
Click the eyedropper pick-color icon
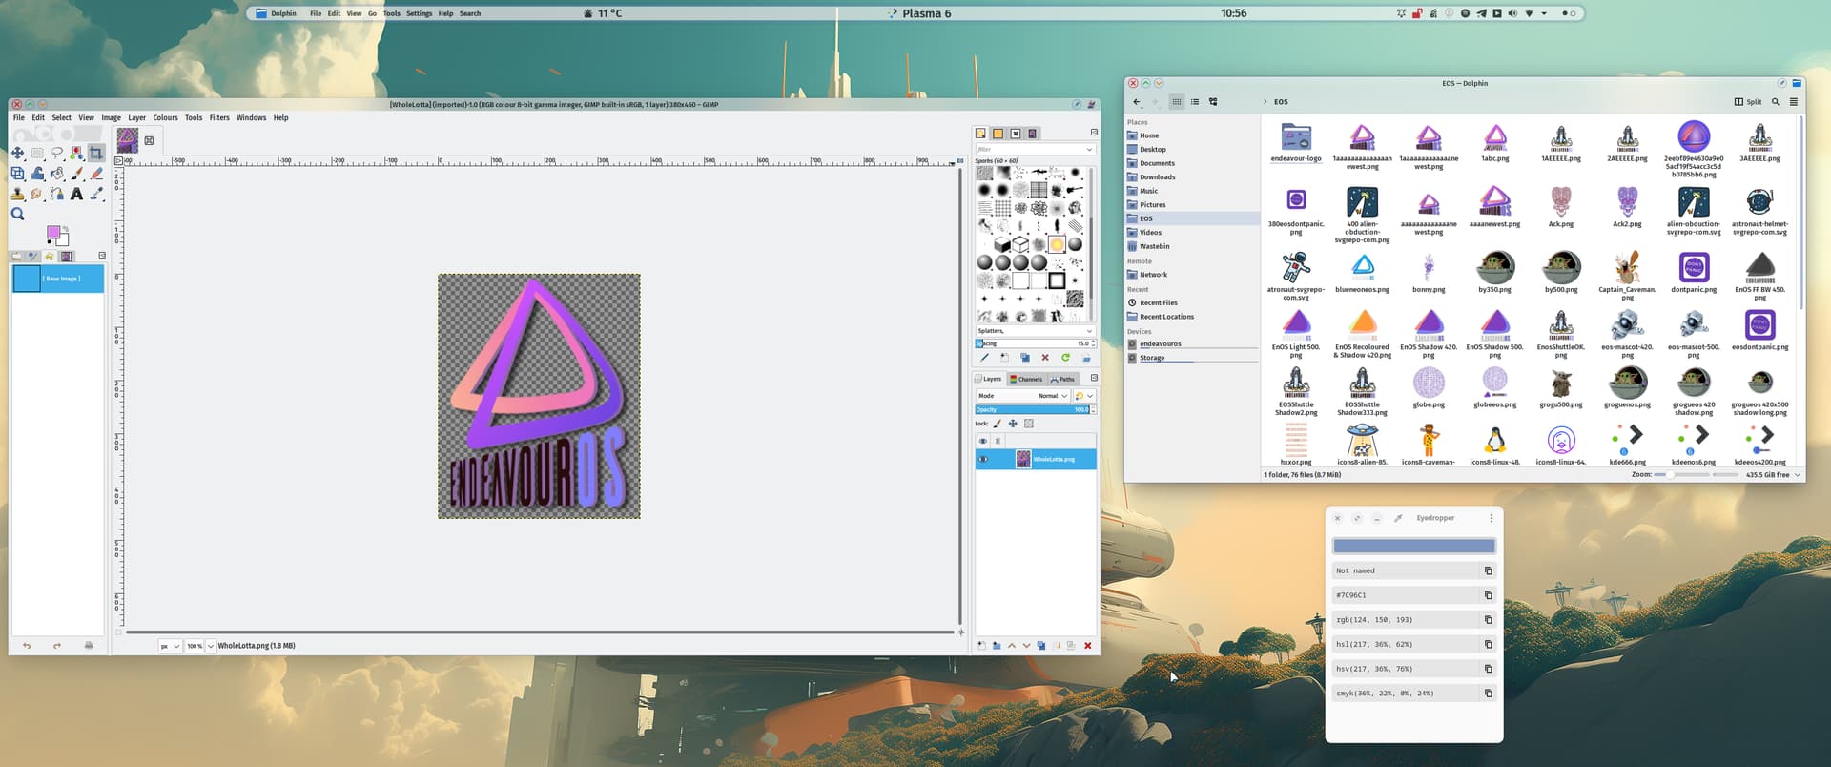click(x=1398, y=518)
